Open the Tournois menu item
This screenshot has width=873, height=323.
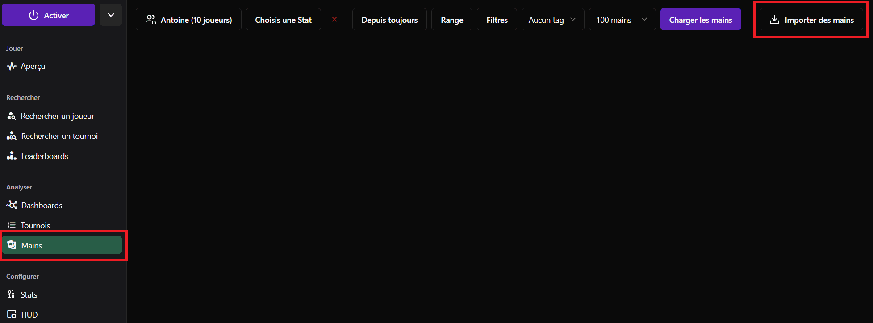point(35,225)
